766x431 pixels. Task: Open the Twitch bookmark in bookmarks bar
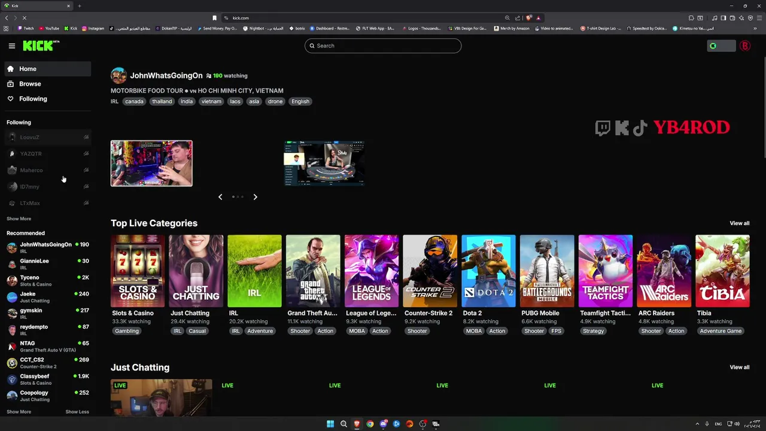26,28
